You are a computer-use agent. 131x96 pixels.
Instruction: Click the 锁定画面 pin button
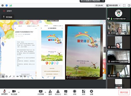pos(8,17)
